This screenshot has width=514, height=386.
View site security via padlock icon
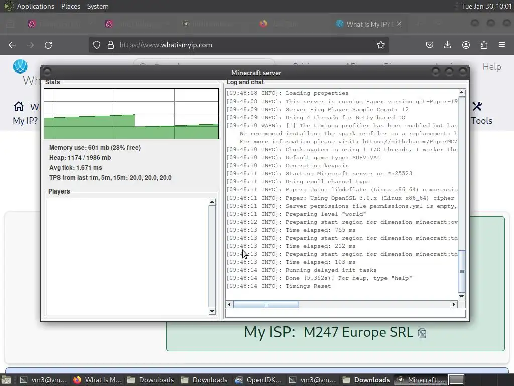pos(111,45)
